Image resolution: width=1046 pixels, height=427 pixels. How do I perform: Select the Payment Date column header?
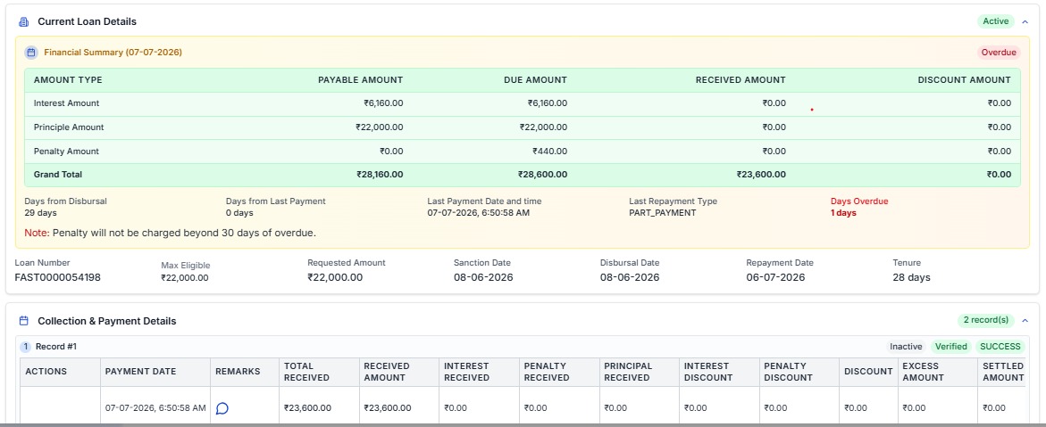tap(141, 372)
